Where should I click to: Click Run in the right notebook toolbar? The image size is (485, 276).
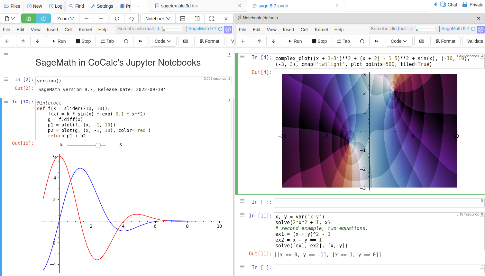[x=295, y=41]
